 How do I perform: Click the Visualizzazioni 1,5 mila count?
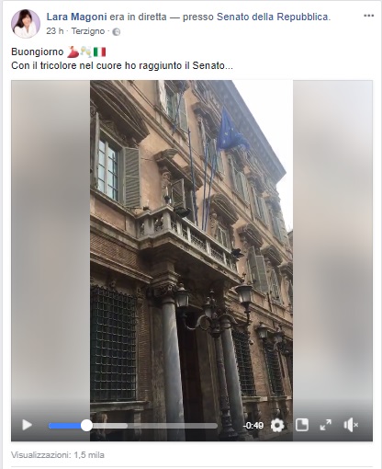click(x=58, y=455)
